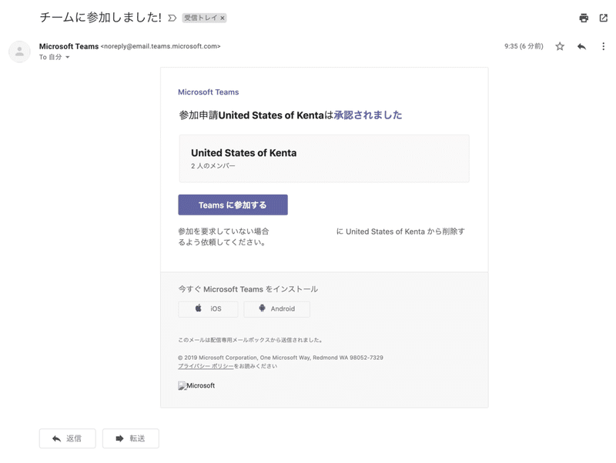The height and width of the screenshot is (463, 616).
Task: Star this Microsoft Teams email
Action: pyautogui.click(x=560, y=46)
